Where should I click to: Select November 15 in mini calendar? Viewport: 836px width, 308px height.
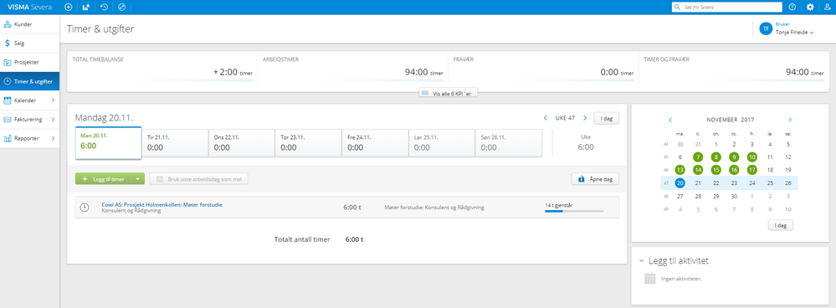pyautogui.click(x=716, y=170)
